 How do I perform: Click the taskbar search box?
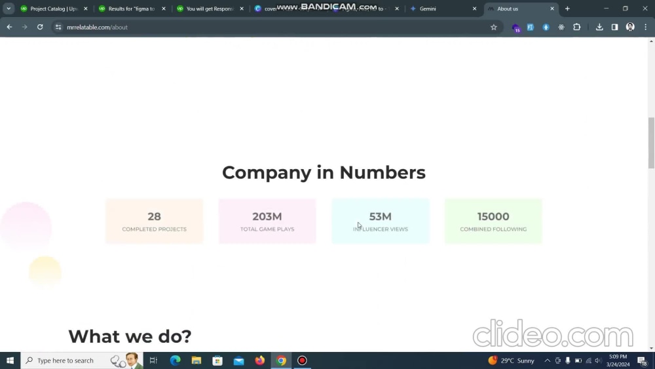[x=82, y=360]
